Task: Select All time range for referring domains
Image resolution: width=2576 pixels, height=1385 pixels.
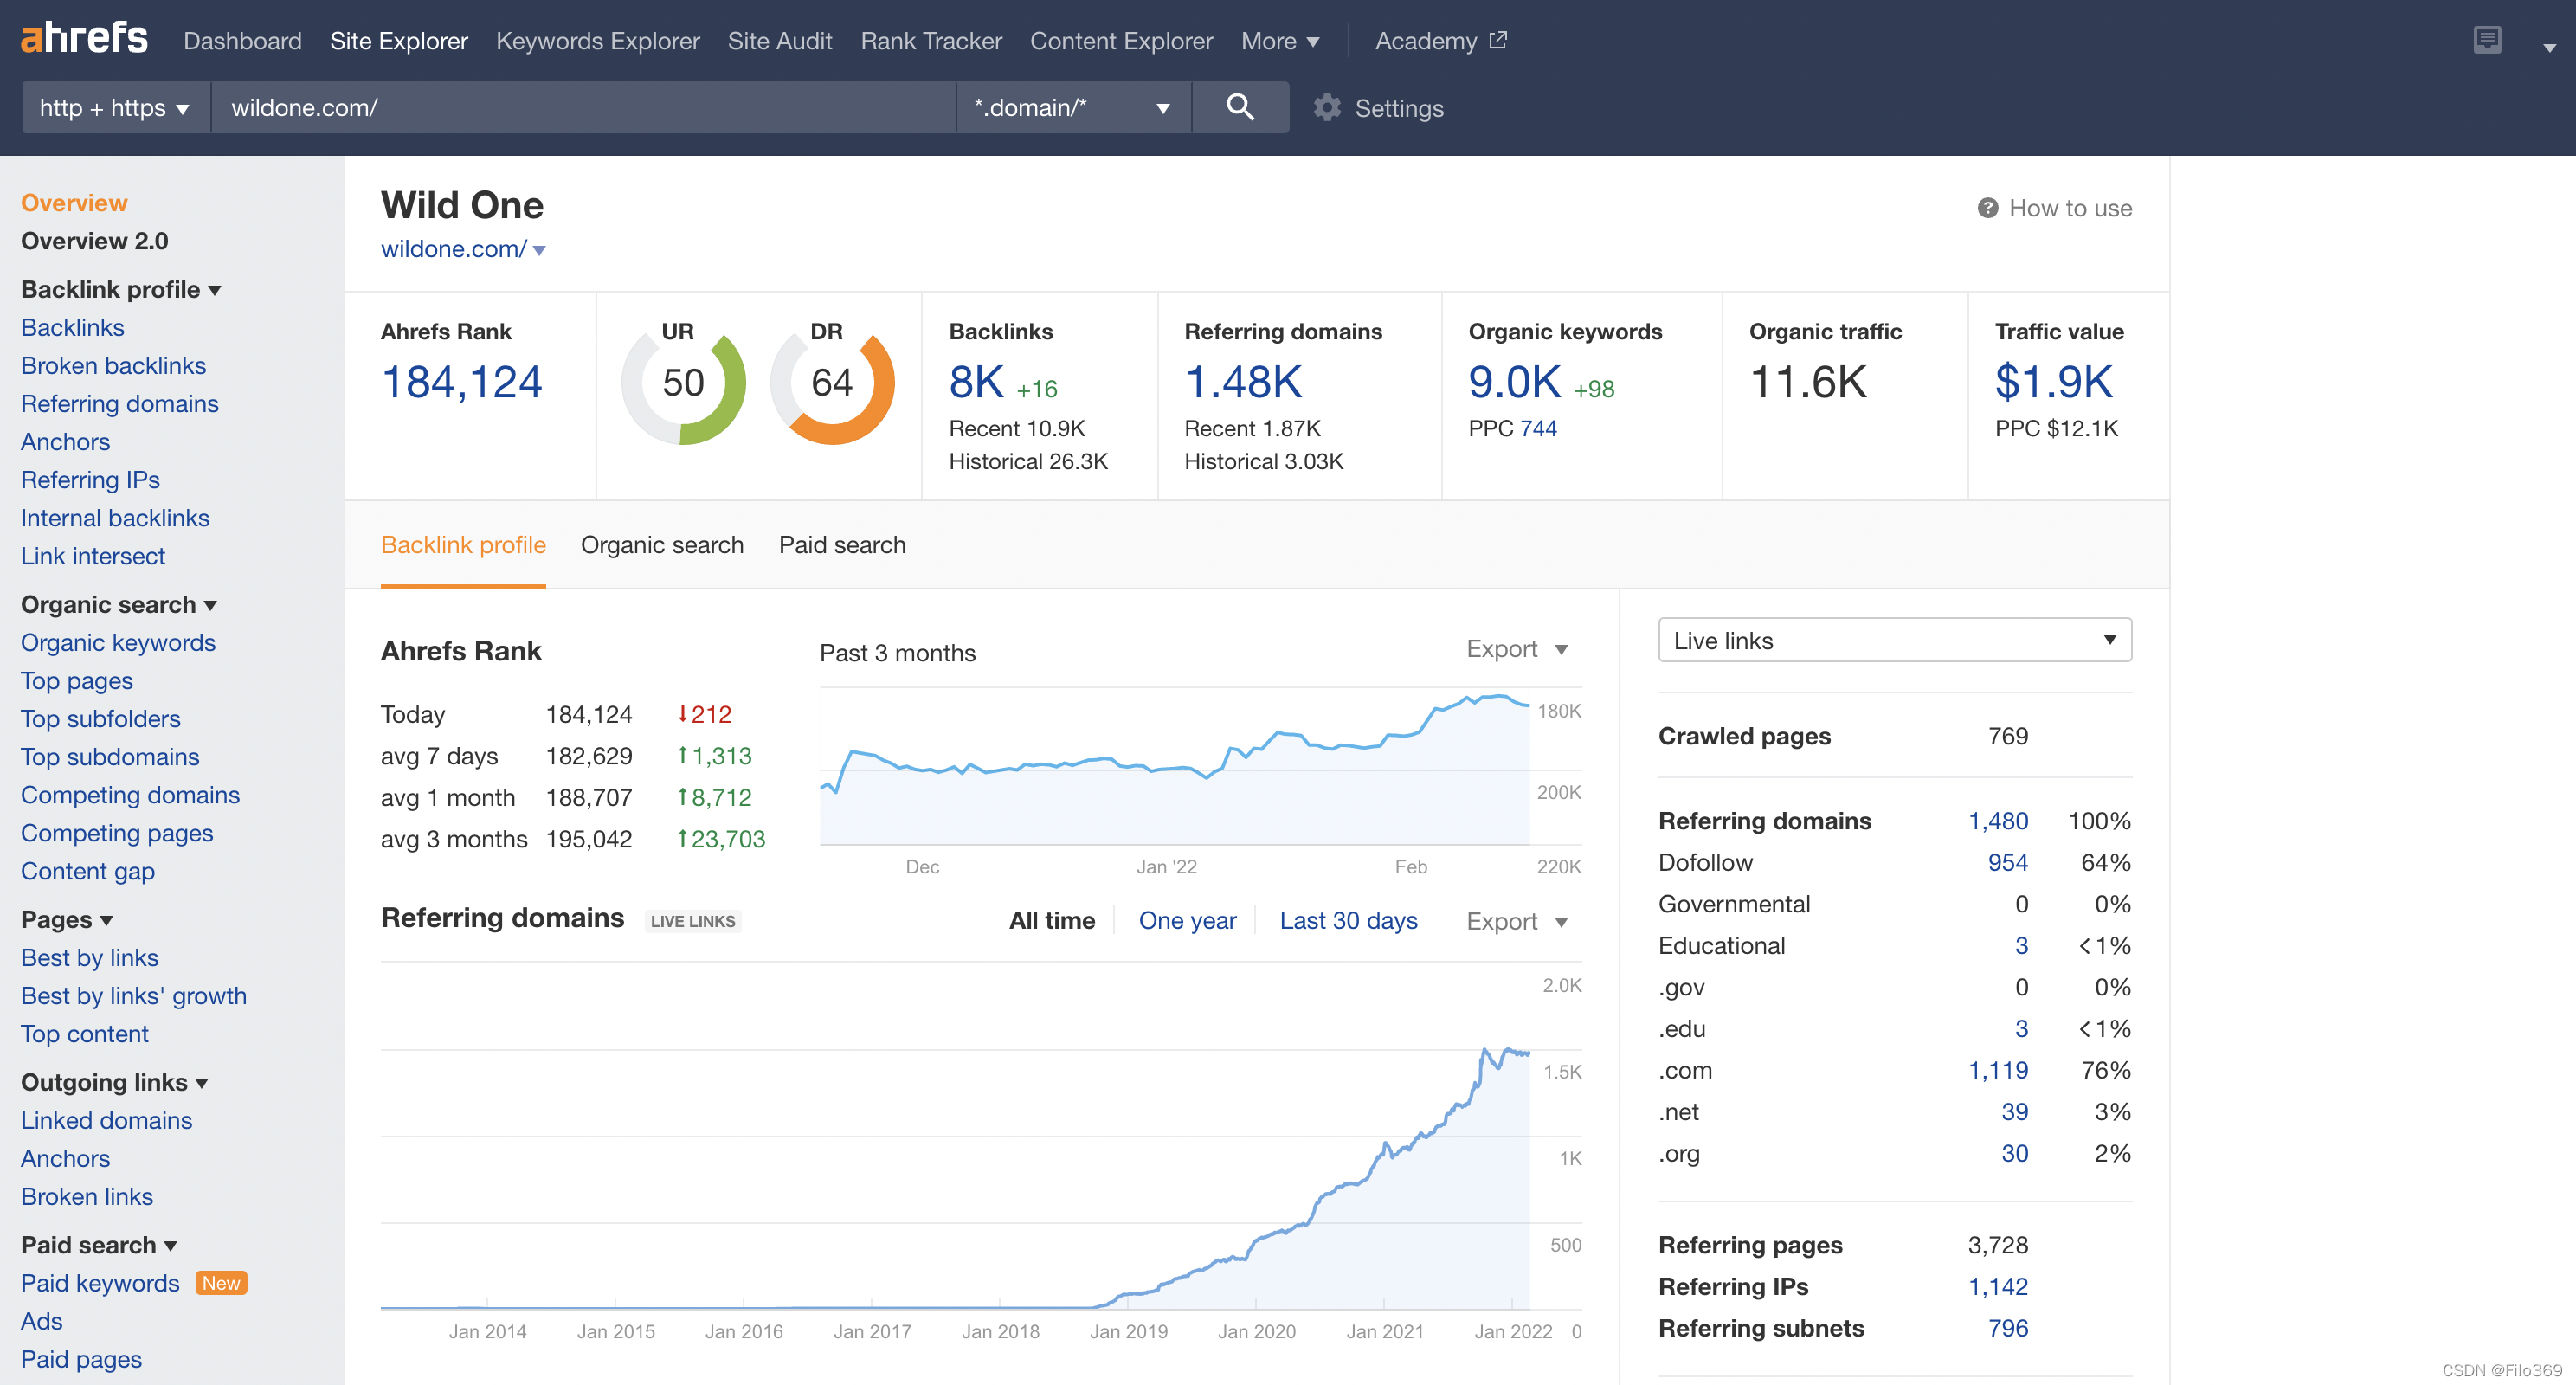Action: point(1051,920)
